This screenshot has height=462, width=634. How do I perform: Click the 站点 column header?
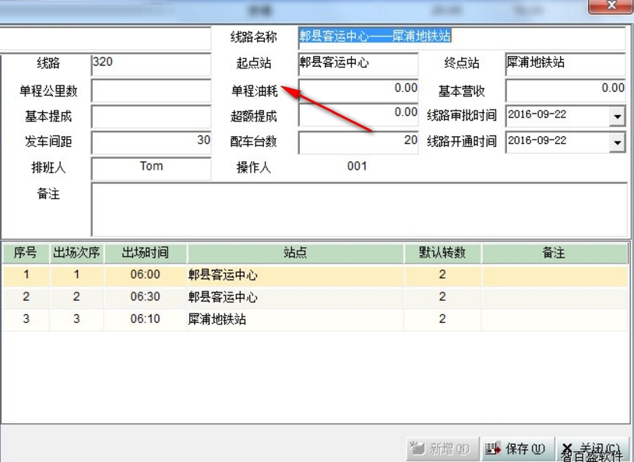pos(295,253)
